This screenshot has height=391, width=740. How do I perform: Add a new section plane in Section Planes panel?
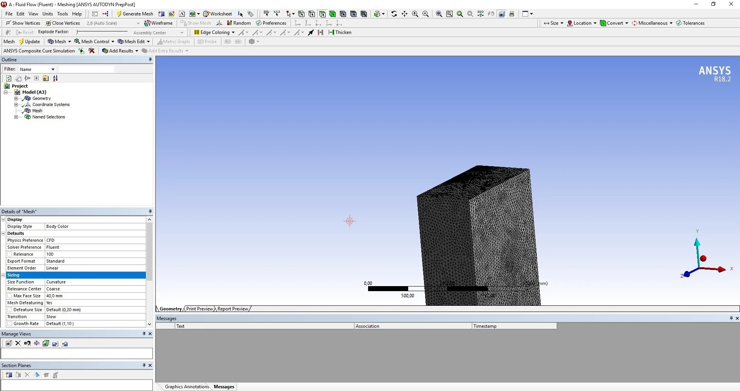click(8, 375)
